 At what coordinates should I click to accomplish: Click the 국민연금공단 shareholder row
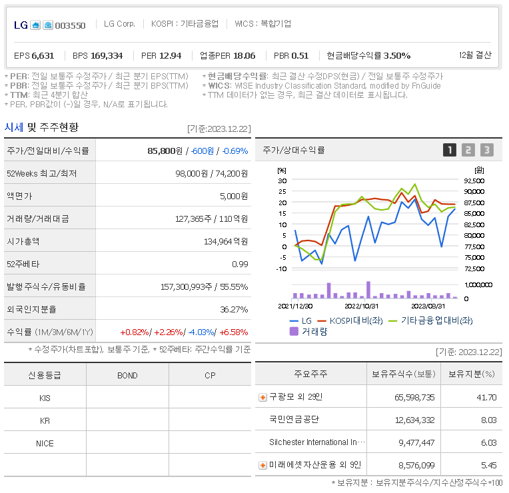click(x=378, y=420)
